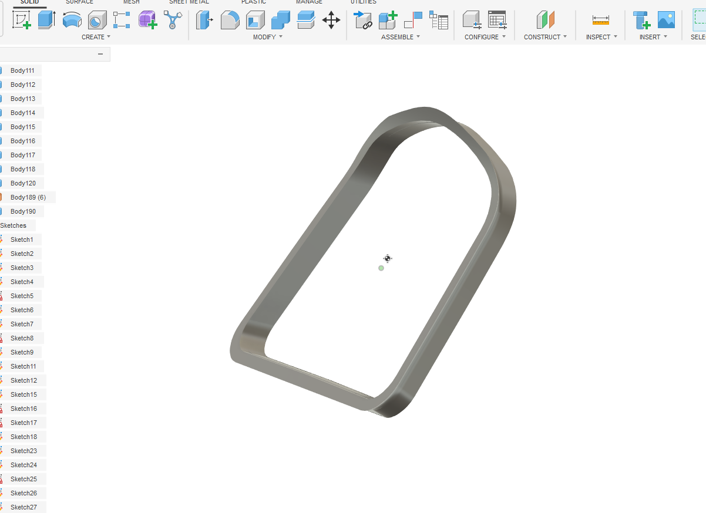
Task: Open the Configuration Table icon
Action: coord(497,20)
